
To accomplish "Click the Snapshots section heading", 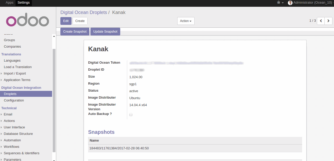I will click(101, 132).
